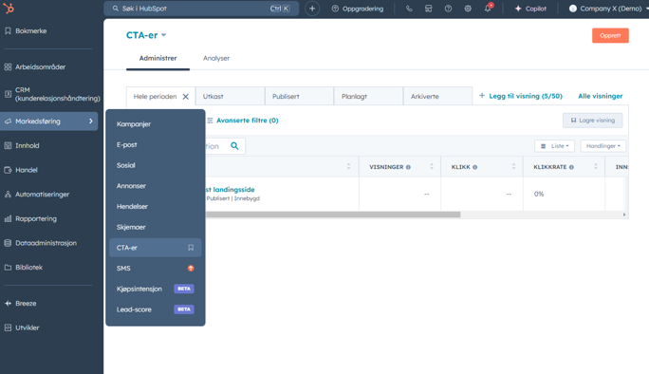Expand the CTA-er title dropdown

coord(164,35)
